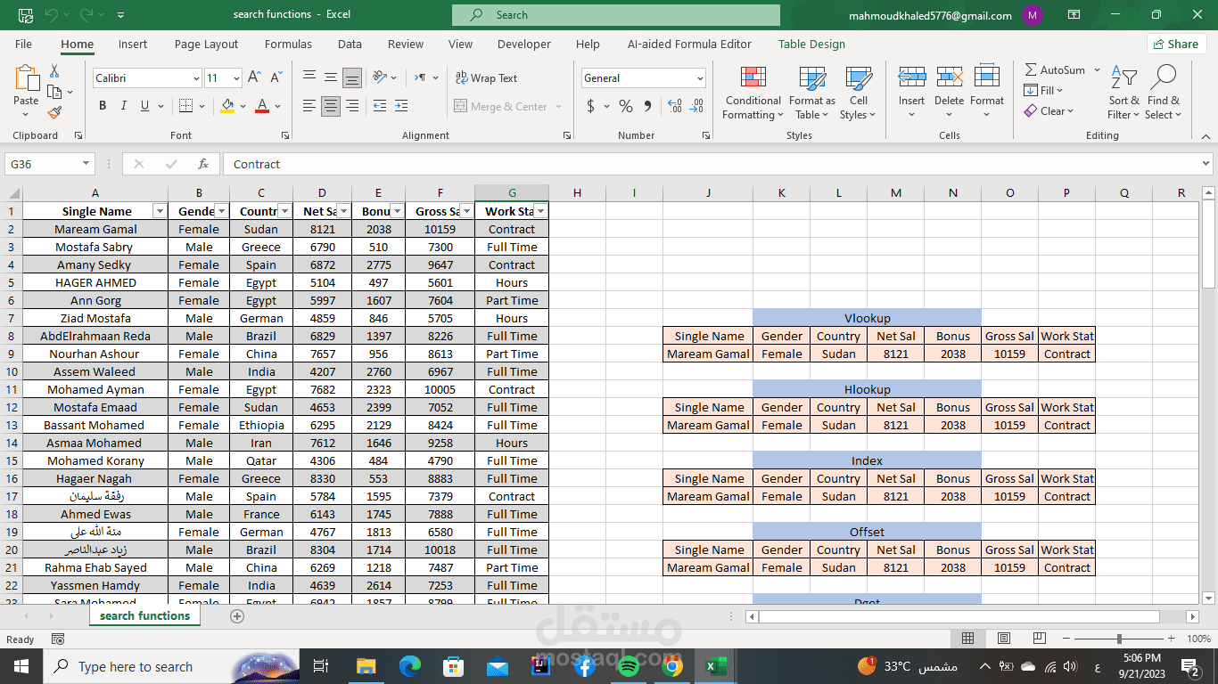
Task: Open the Single Name column filter
Action: (160, 211)
